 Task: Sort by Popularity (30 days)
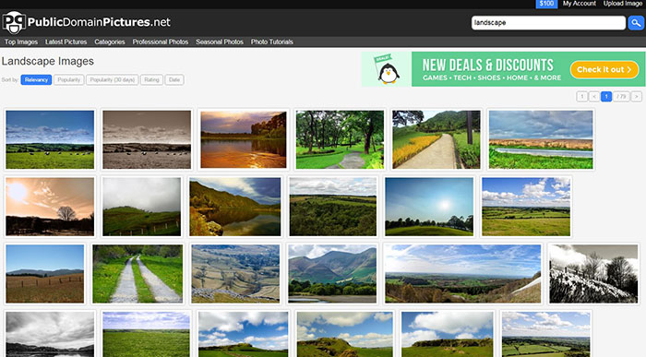click(112, 80)
